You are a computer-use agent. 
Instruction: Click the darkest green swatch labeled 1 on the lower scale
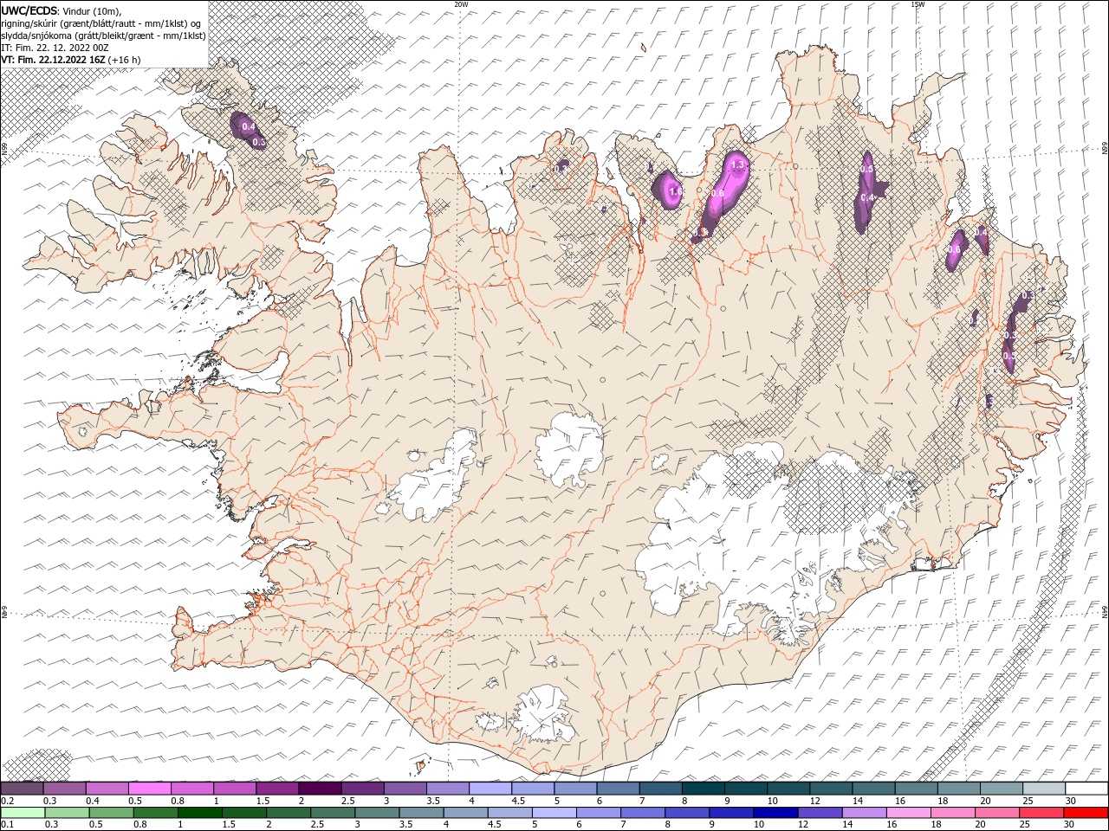[x=200, y=813]
